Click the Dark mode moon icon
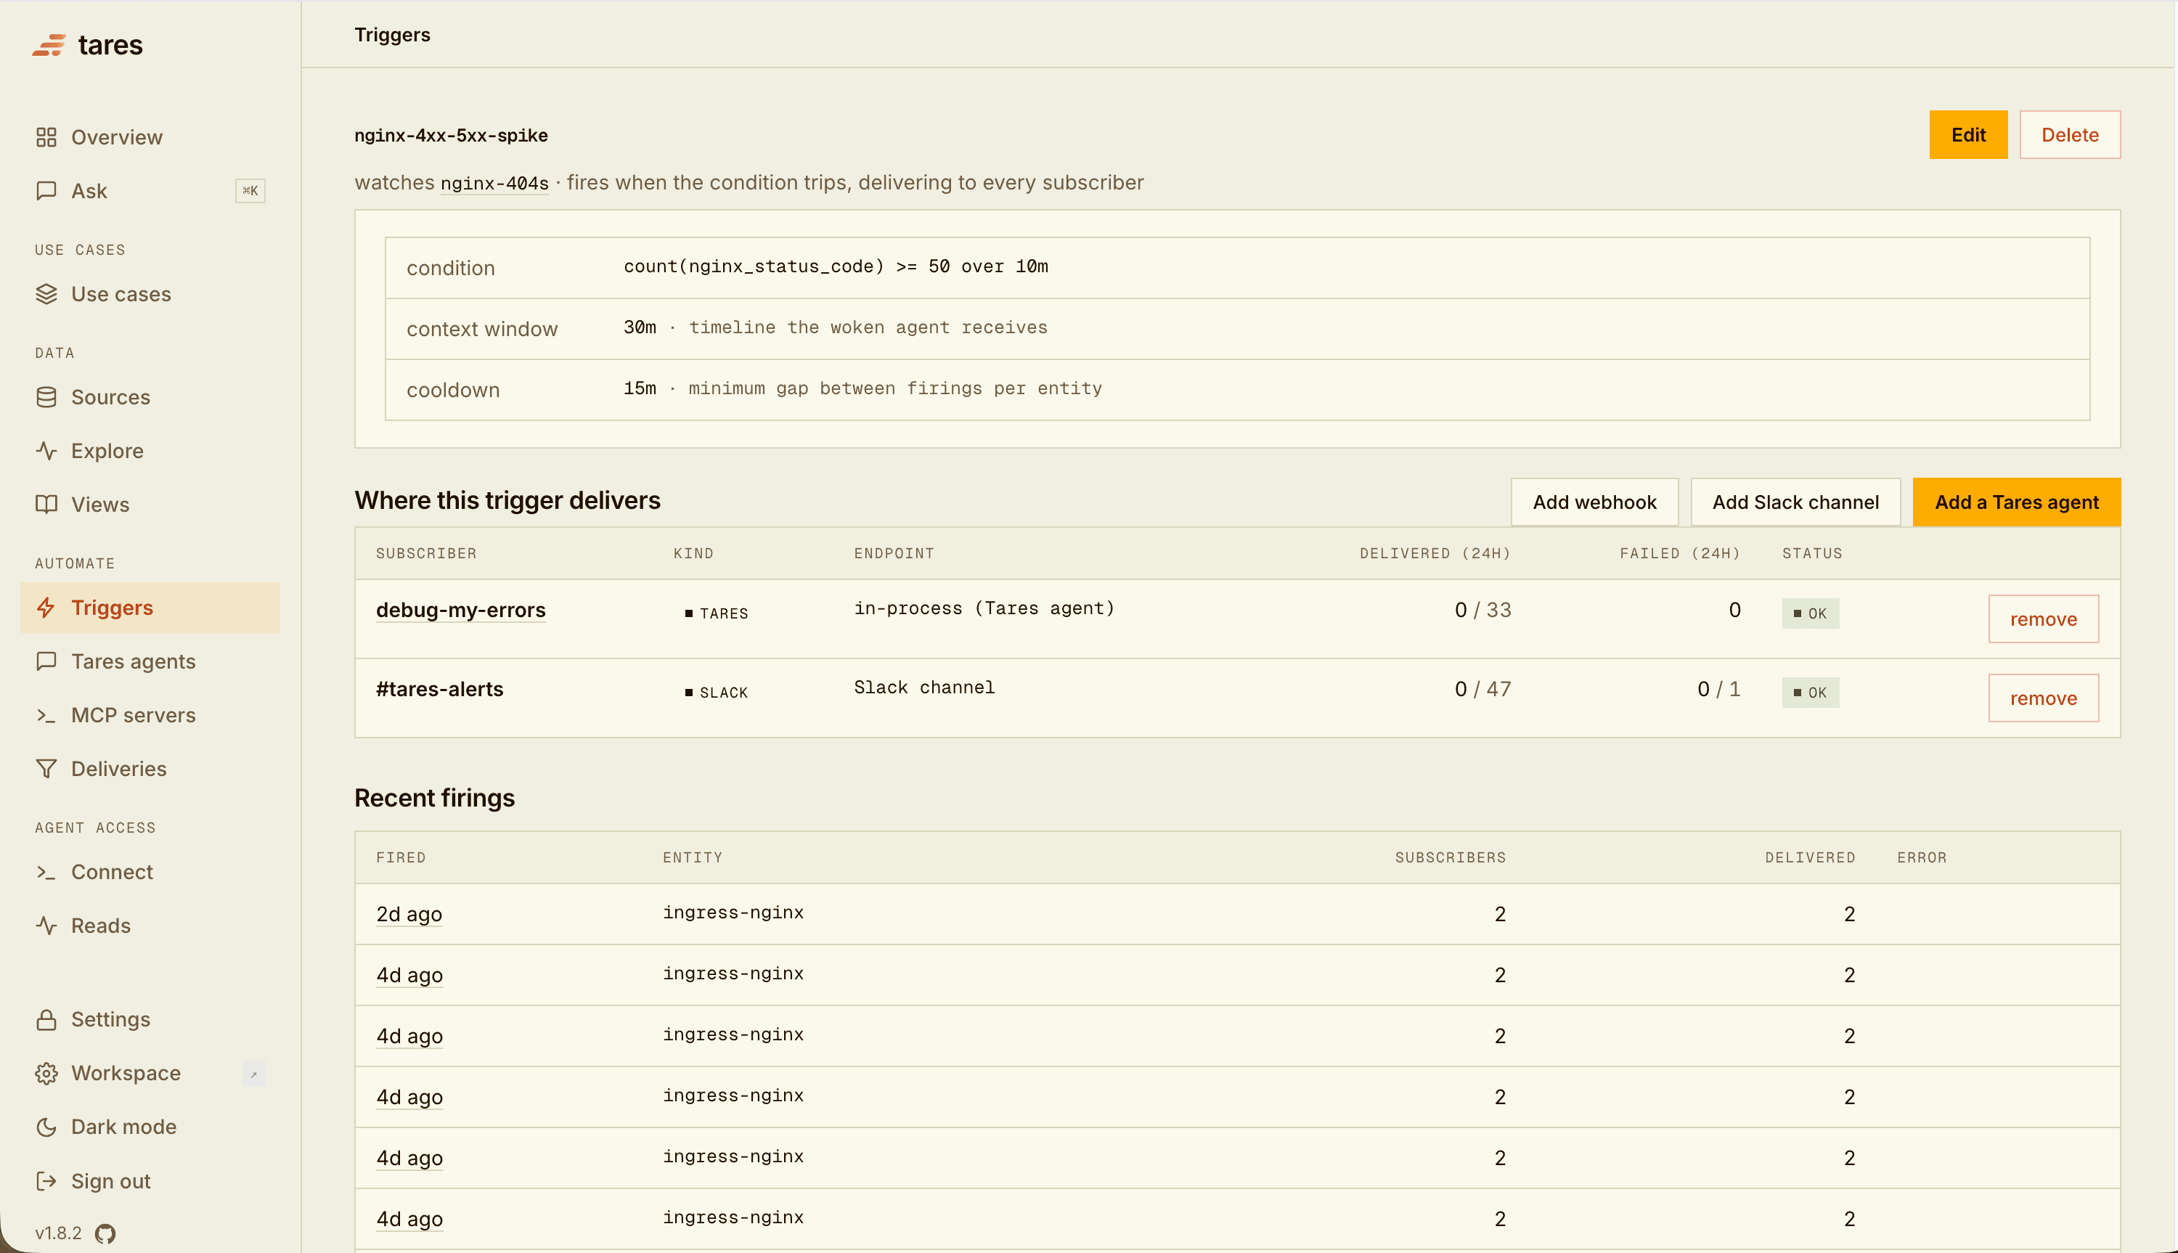 tap(46, 1127)
